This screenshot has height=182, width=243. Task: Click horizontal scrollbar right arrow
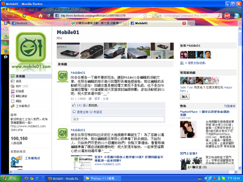(x=236, y=172)
